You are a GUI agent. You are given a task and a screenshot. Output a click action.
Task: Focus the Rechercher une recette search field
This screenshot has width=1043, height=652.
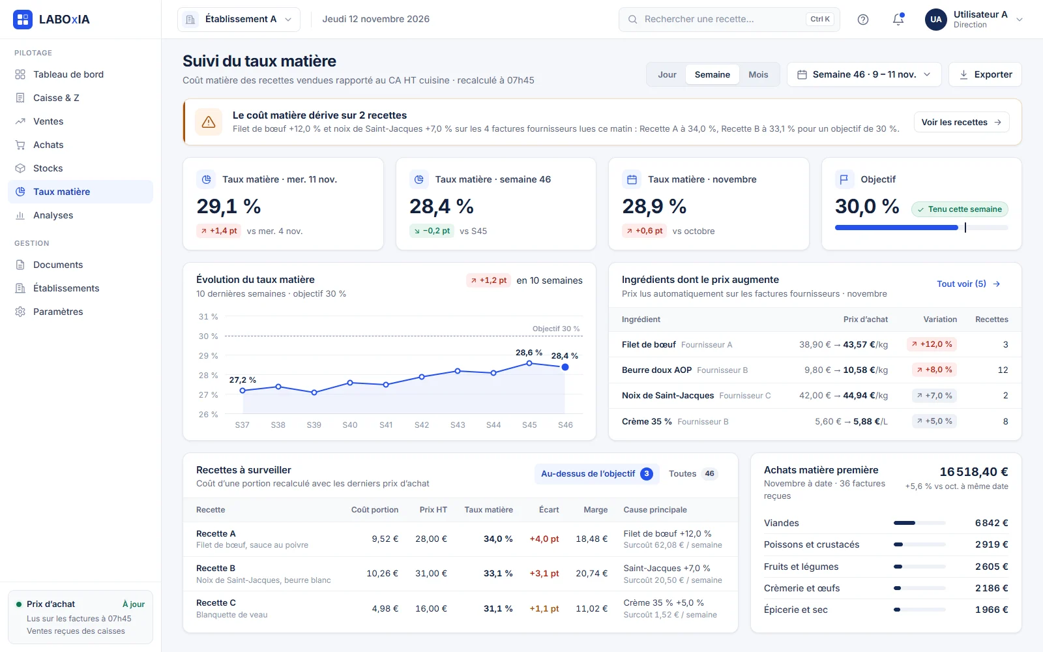pyautogui.click(x=729, y=20)
